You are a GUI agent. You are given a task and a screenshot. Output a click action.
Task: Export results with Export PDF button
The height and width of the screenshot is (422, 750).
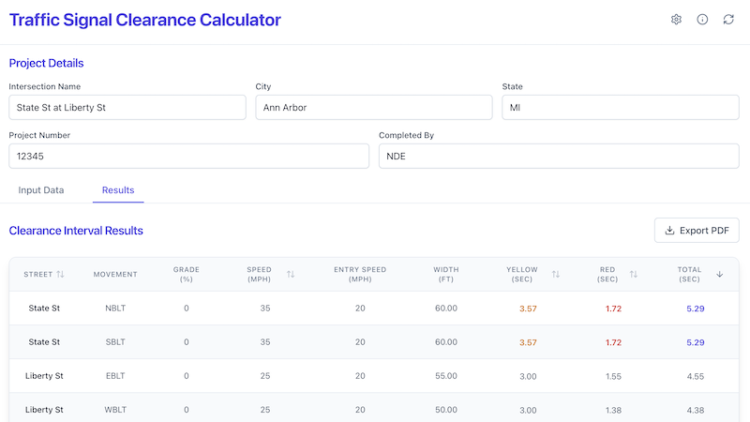pyautogui.click(x=697, y=231)
